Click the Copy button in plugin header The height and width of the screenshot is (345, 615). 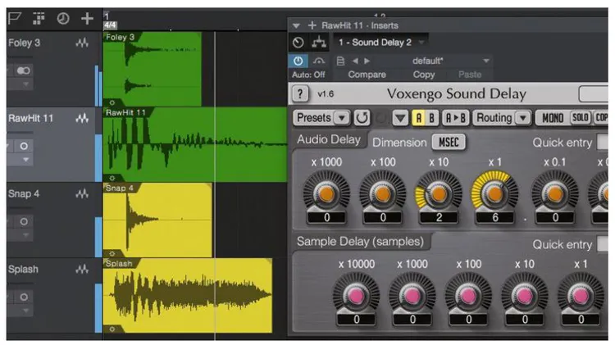click(424, 75)
